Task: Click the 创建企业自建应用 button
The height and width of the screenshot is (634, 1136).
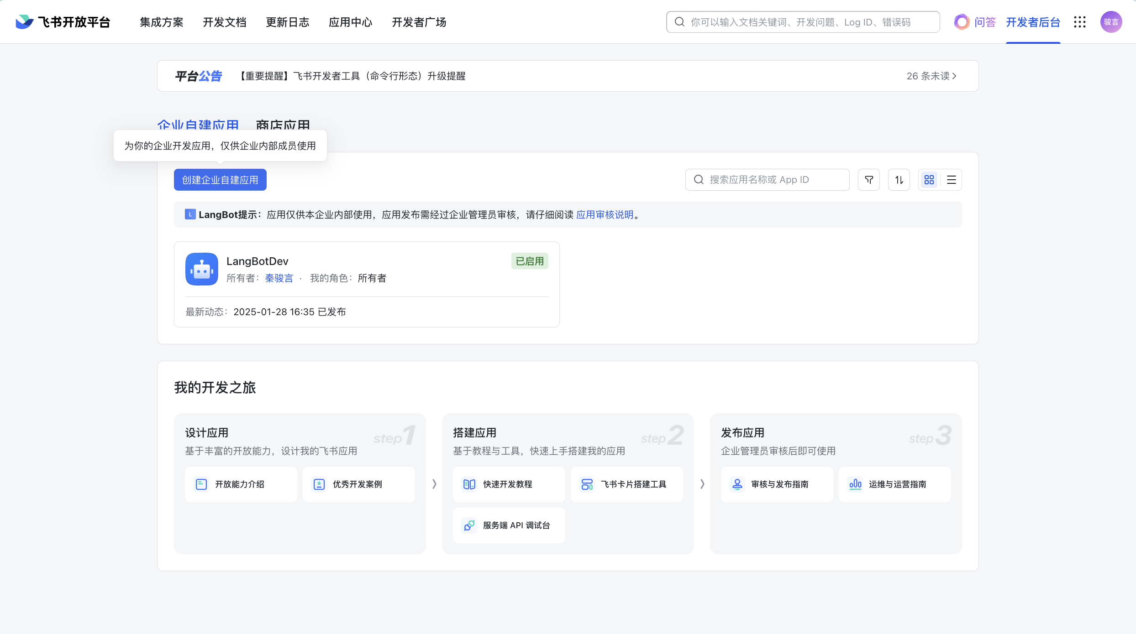Action: click(220, 180)
